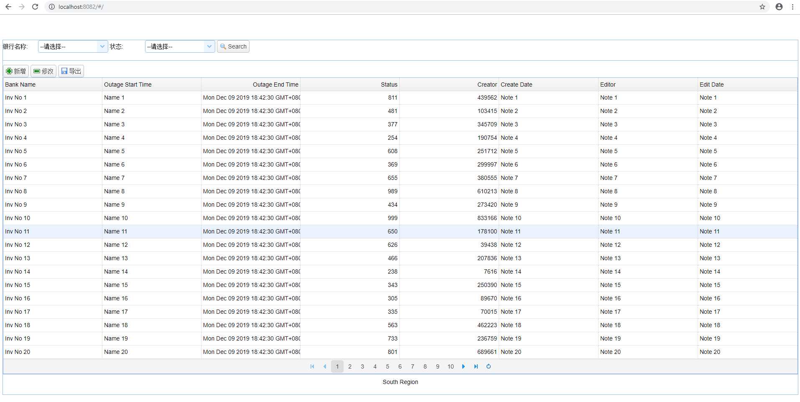Image resolution: width=800 pixels, height=402 pixels.
Task: Select page 10 in pager
Action: click(x=451, y=366)
